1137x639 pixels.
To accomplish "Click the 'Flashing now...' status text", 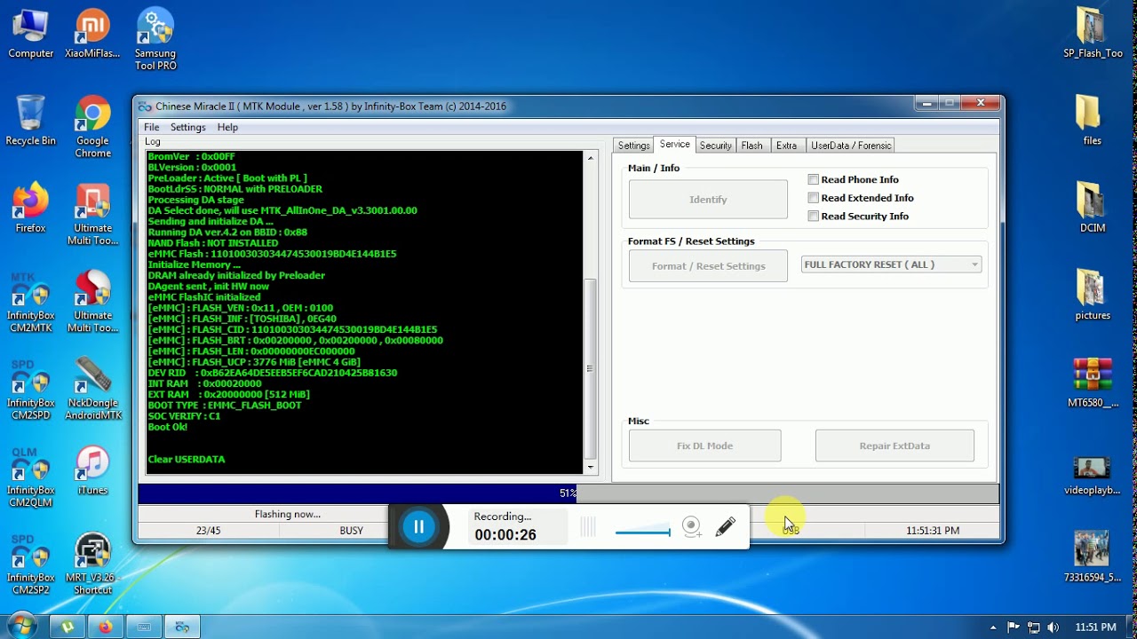I will click(x=287, y=514).
